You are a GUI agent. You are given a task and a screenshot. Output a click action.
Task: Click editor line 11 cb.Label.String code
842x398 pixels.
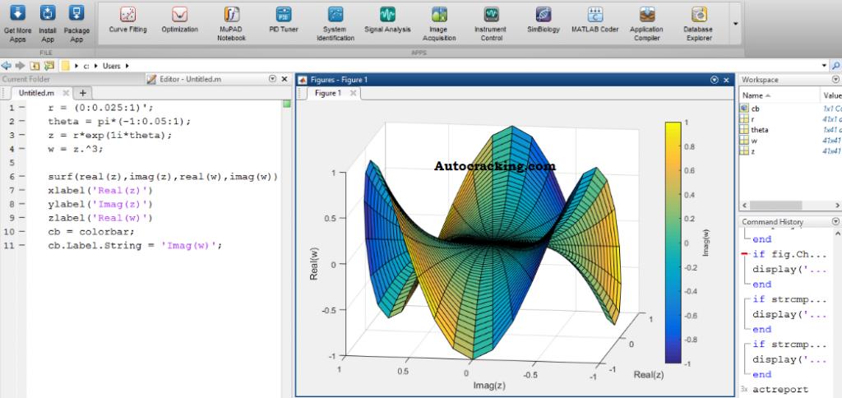pos(135,245)
